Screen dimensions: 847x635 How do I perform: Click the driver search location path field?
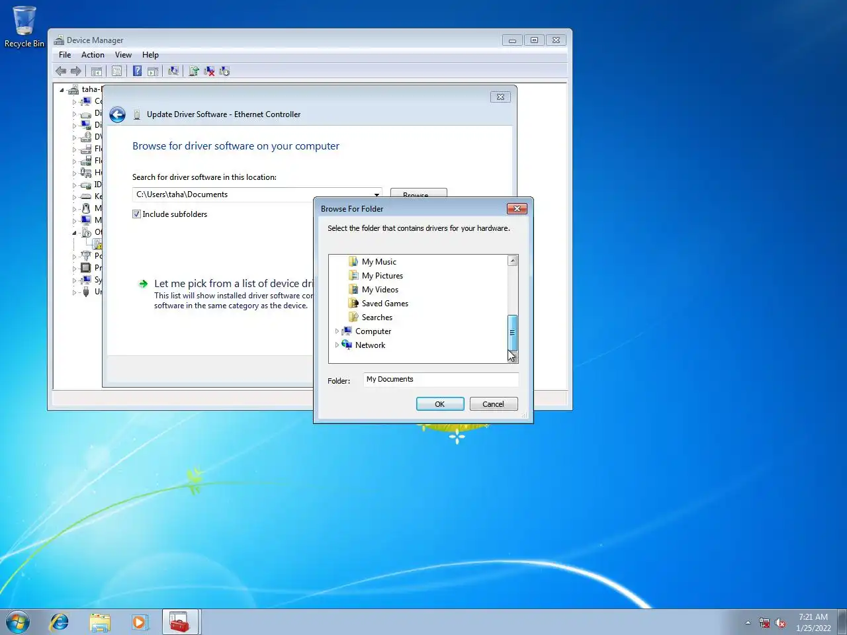(x=257, y=194)
